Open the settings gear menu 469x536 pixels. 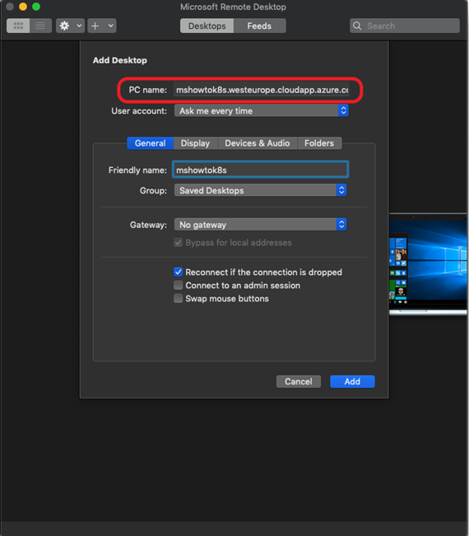pyautogui.click(x=64, y=26)
